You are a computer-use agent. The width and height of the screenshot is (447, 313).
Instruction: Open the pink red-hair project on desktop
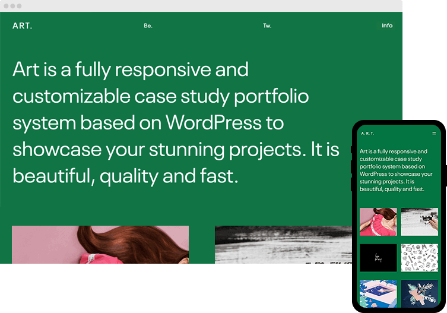pyautogui.click(x=100, y=244)
